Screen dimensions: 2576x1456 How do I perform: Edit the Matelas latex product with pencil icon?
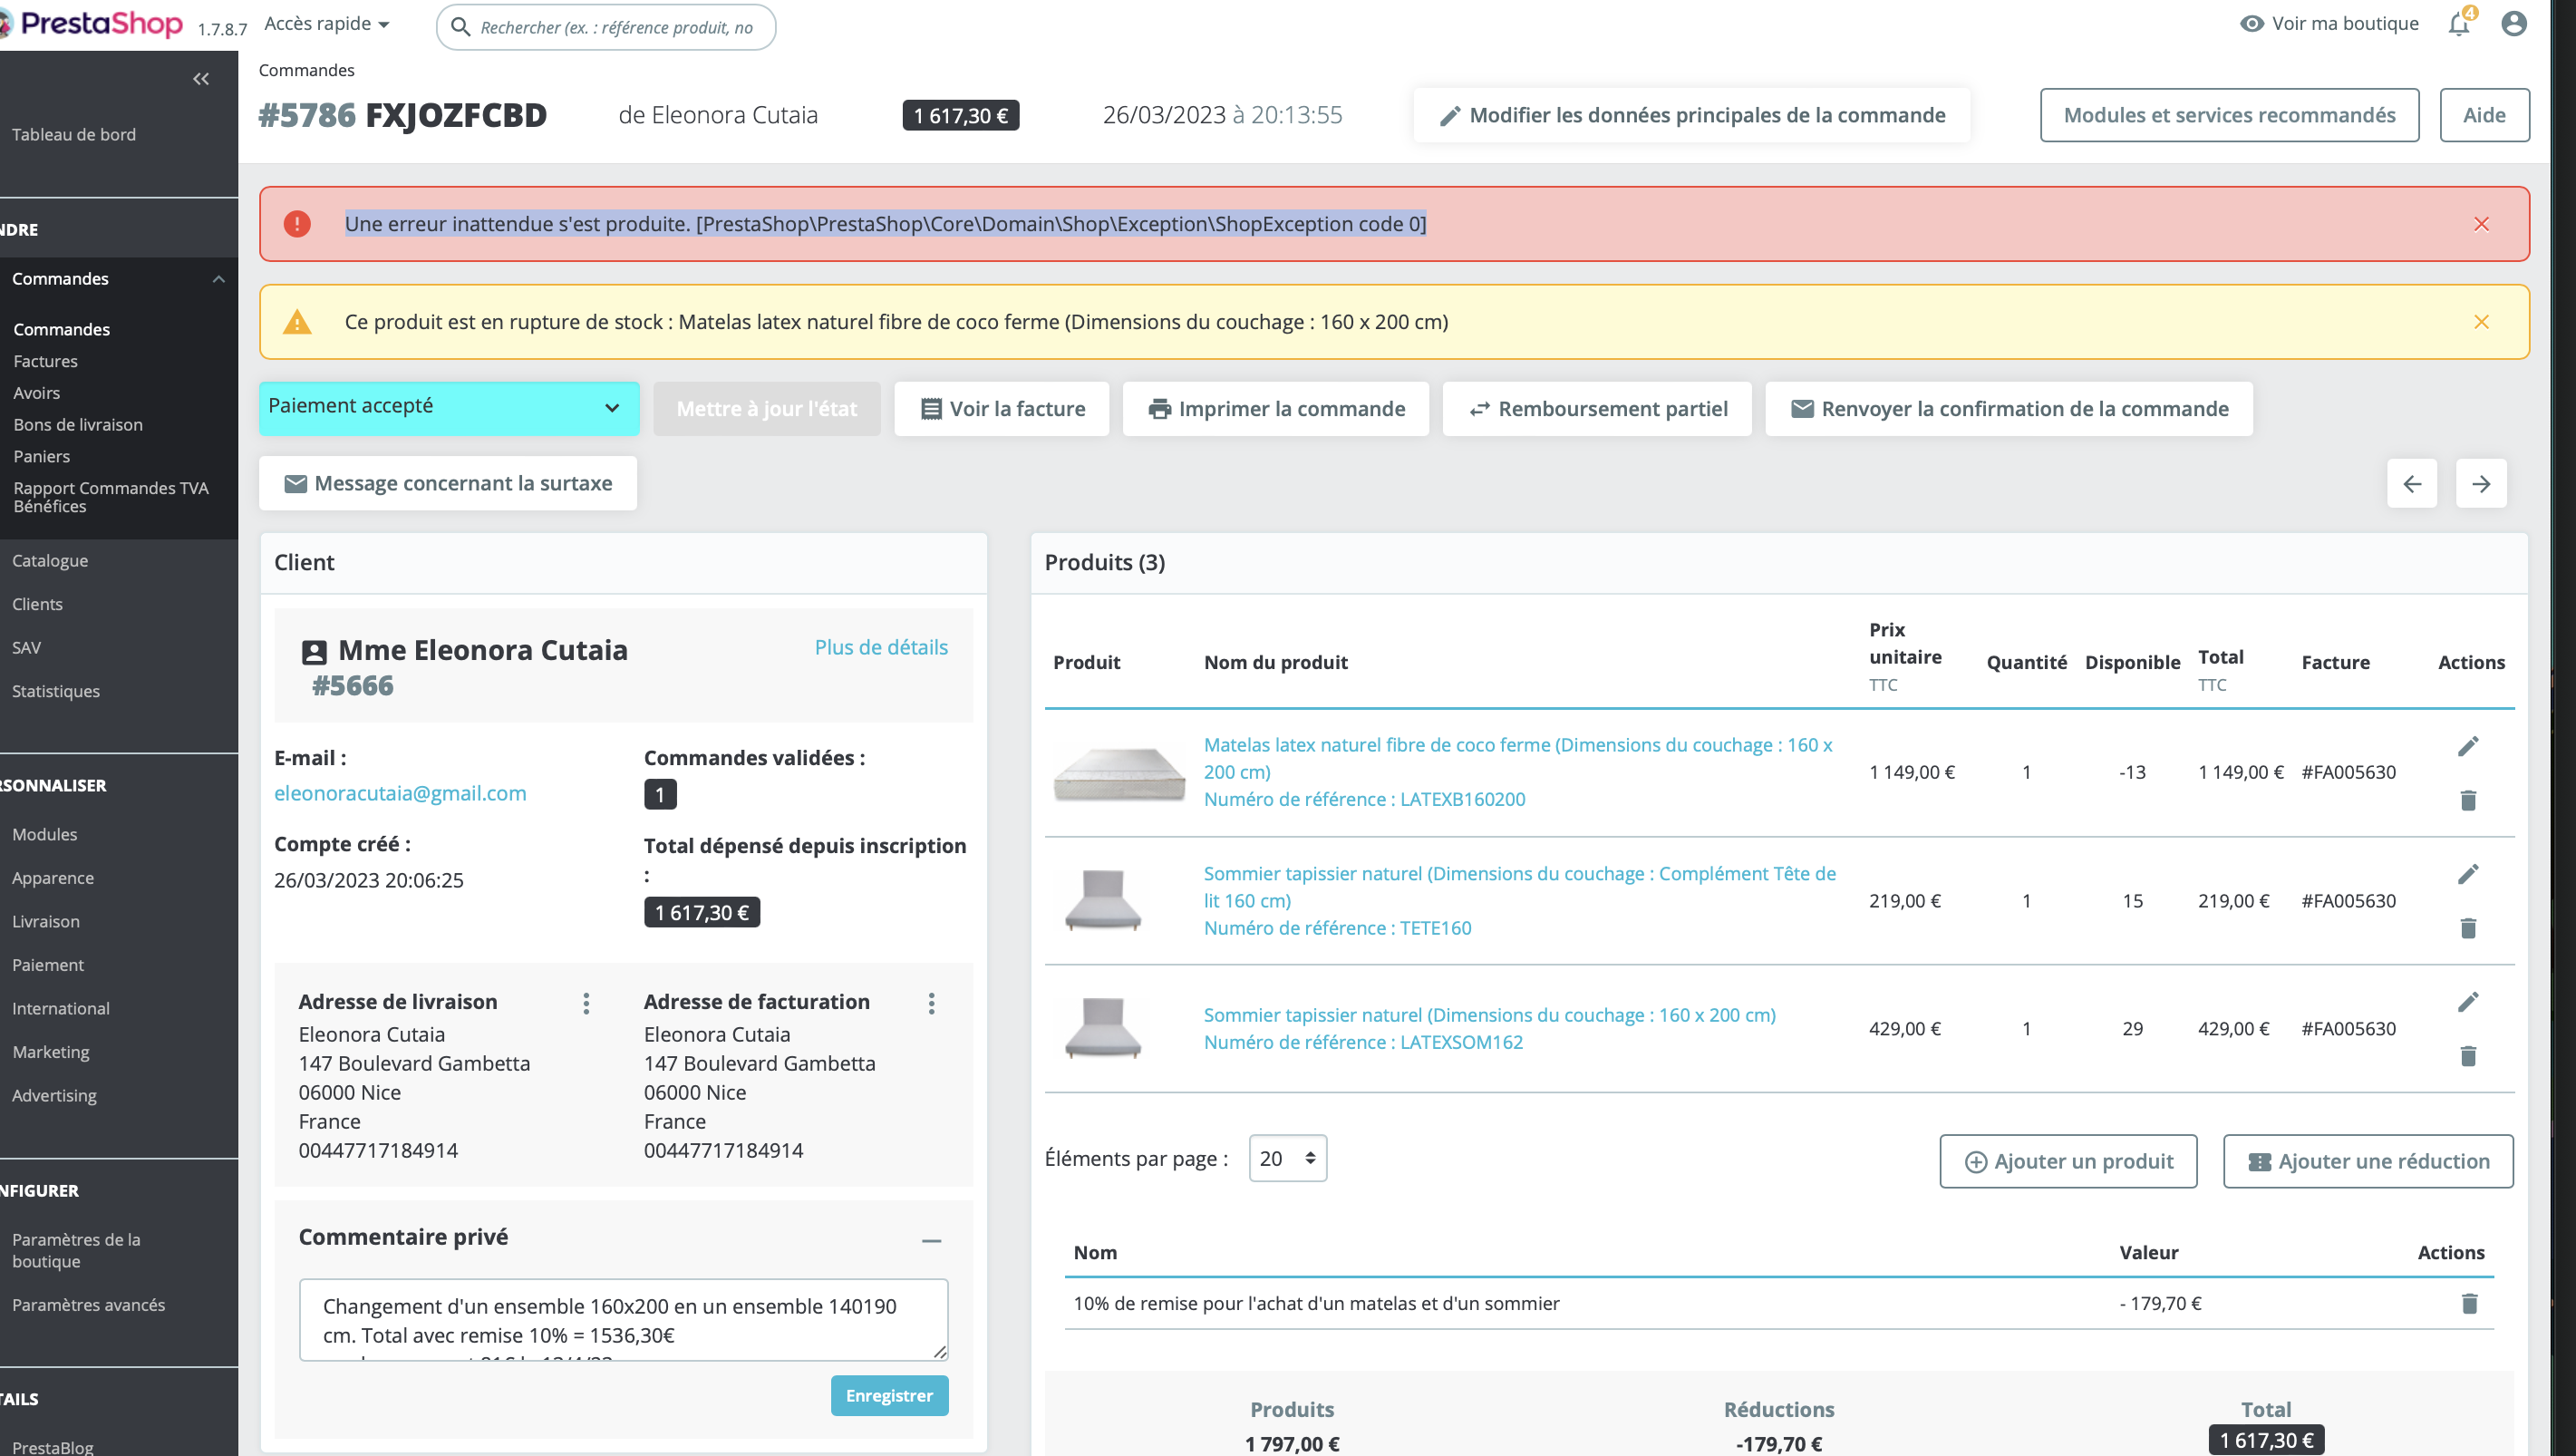click(x=2469, y=745)
